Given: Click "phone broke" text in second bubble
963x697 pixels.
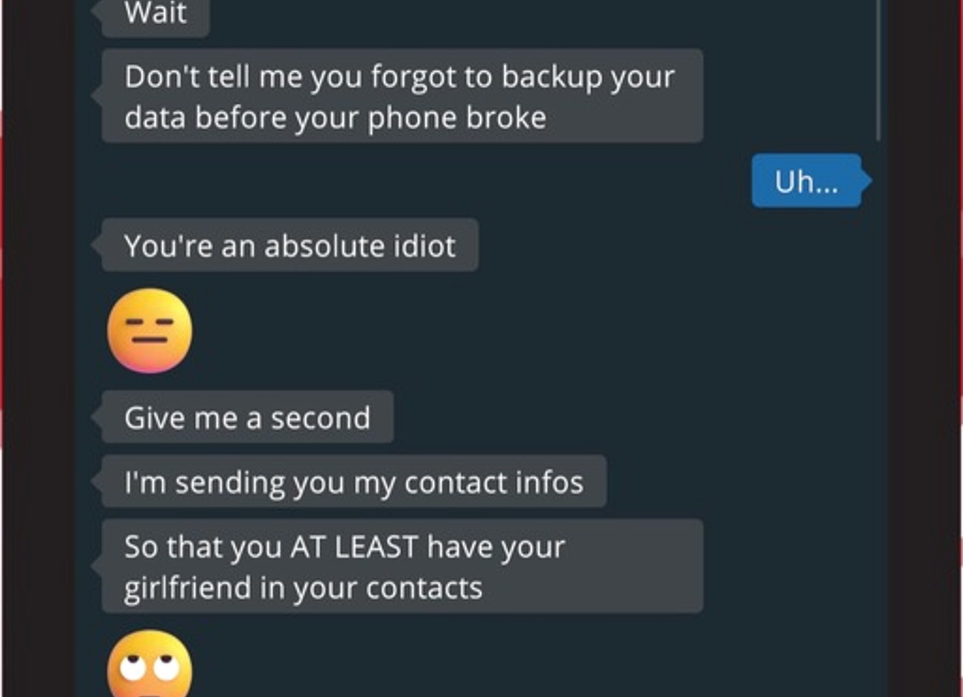Looking at the screenshot, I should (457, 118).
